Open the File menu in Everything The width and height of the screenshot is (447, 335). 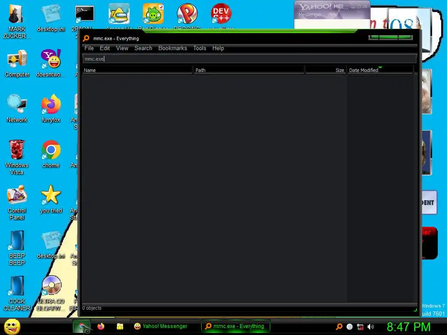89,48
